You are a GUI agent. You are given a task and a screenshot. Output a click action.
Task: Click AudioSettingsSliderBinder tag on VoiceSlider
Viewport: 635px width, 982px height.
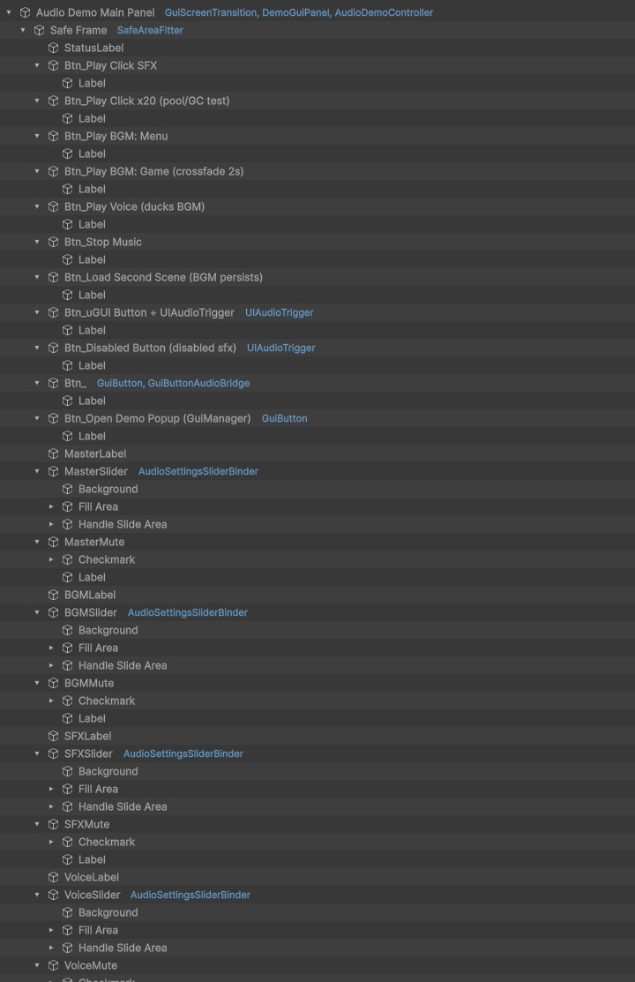pyautogui.click(x=190, y=895)
